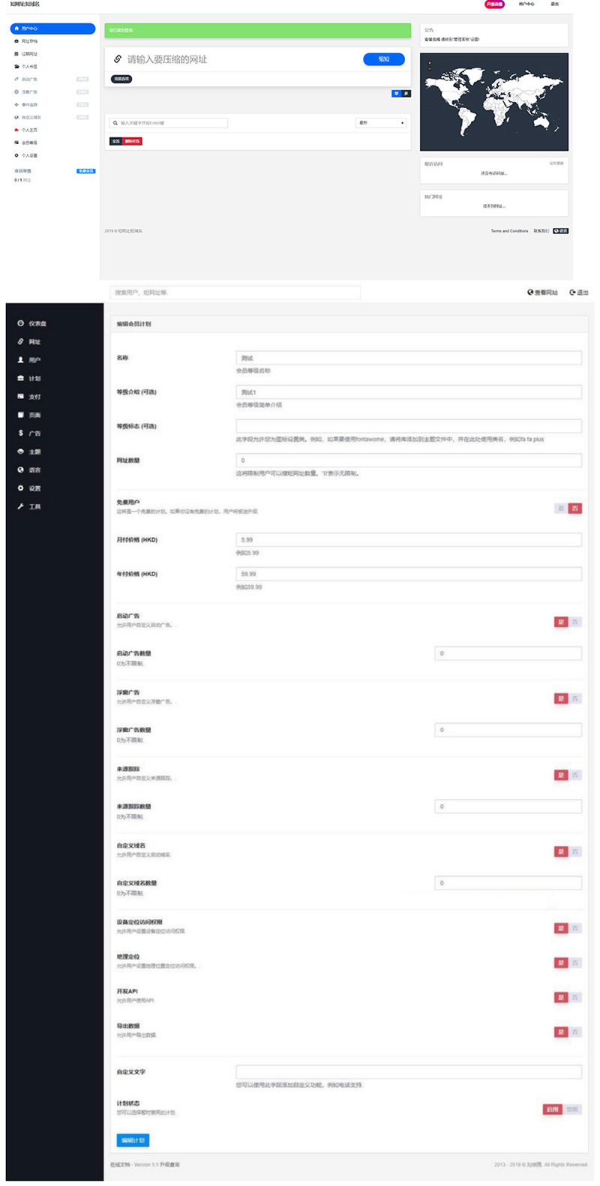The image size is (600, 1186).
Task: Open the 语言 selector in the footer
Action: click(x=561, y=231)
